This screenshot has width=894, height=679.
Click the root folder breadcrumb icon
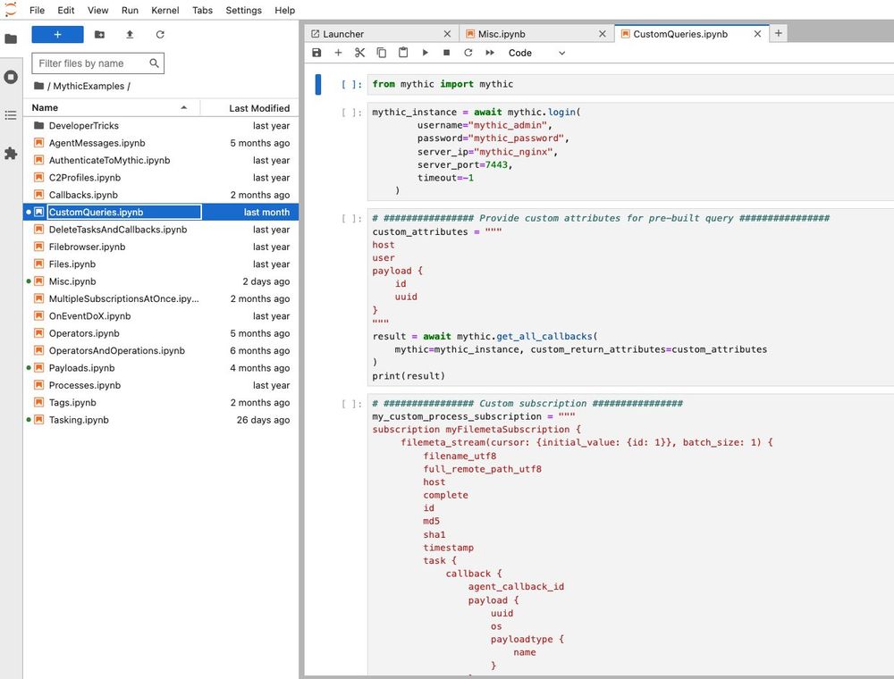[38, 86]
